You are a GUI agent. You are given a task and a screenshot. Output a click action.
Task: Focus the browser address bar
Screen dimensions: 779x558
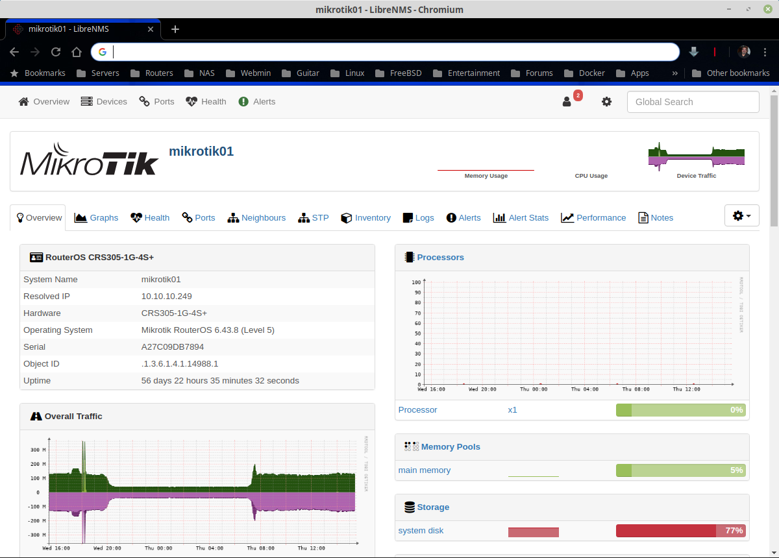pos(385,52)
